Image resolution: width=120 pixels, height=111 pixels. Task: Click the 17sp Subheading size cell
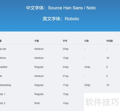coord(66,85)
